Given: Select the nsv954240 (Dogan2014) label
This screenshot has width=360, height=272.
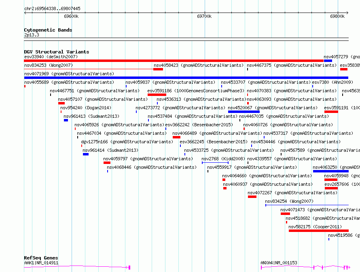Looking at the screenshot, I should coord(86,108).
